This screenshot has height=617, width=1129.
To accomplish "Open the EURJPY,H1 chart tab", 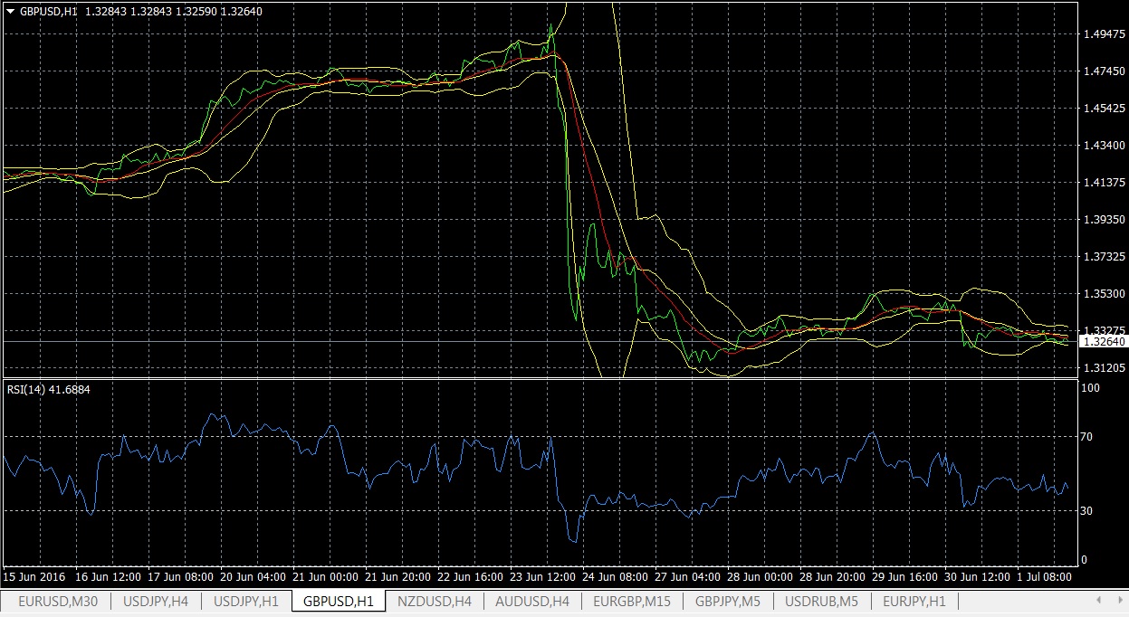I will tap(914, 601).
